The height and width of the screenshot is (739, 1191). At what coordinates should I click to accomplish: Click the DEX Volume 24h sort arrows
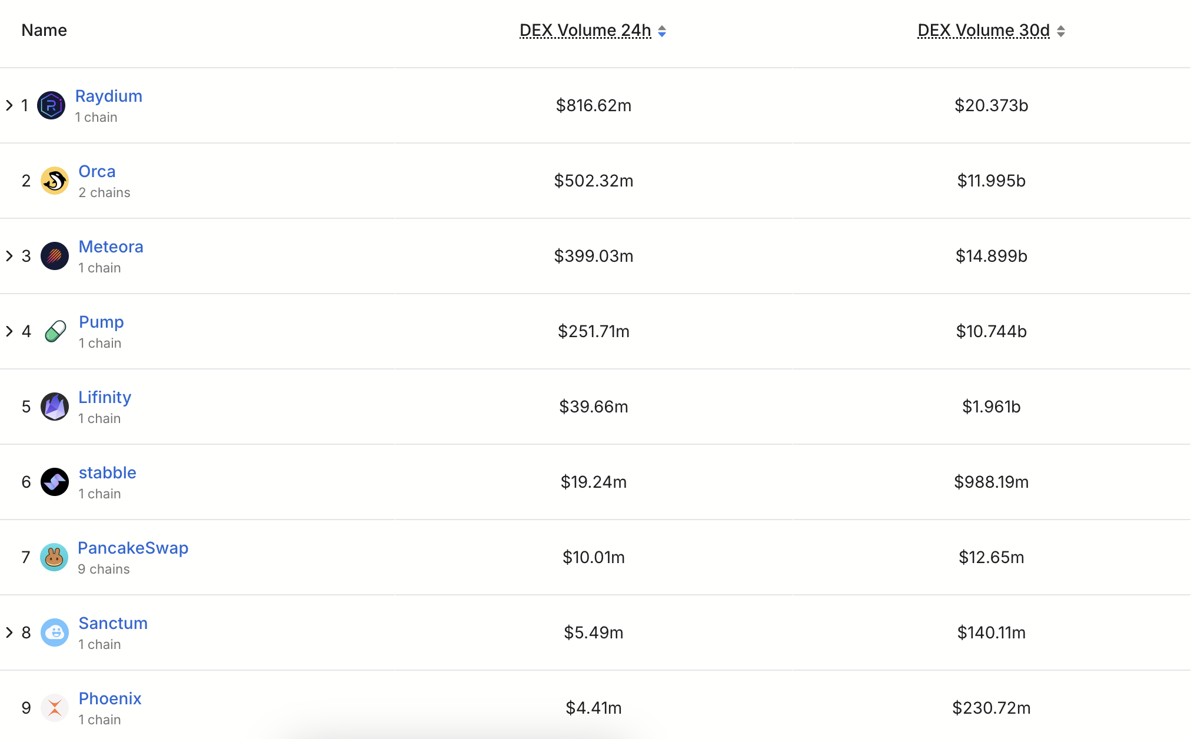coord(662,31)
